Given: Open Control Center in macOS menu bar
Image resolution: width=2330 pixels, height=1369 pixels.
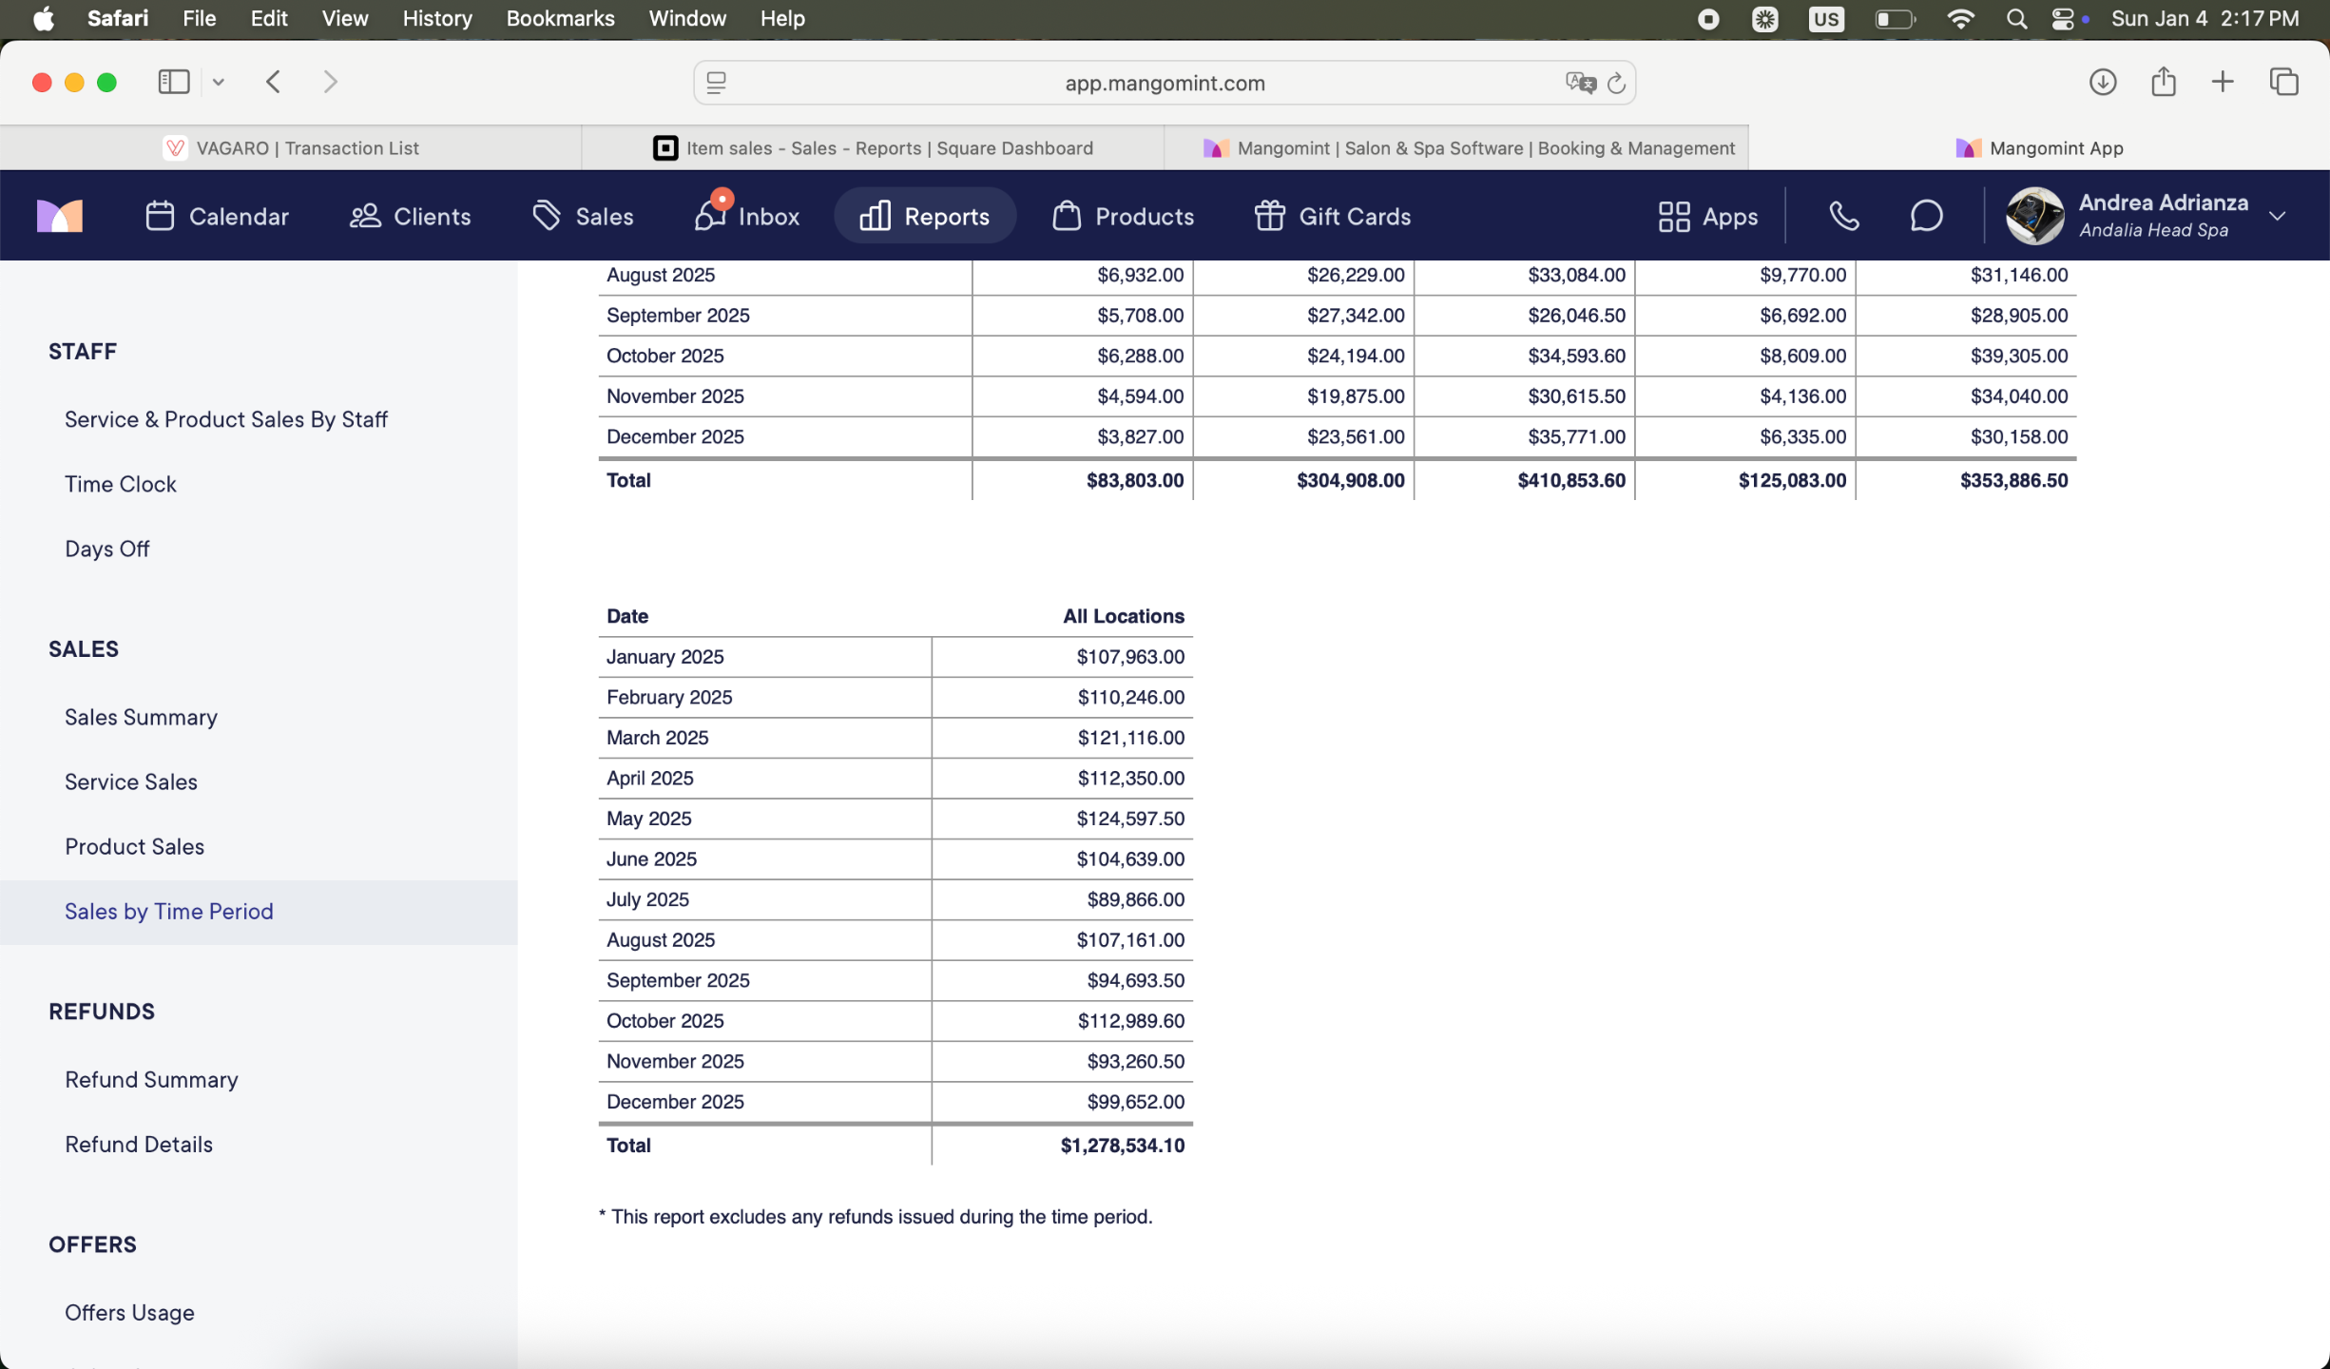Looking at the screenshot, I should pyautogui.click(x=2062, y=19).
